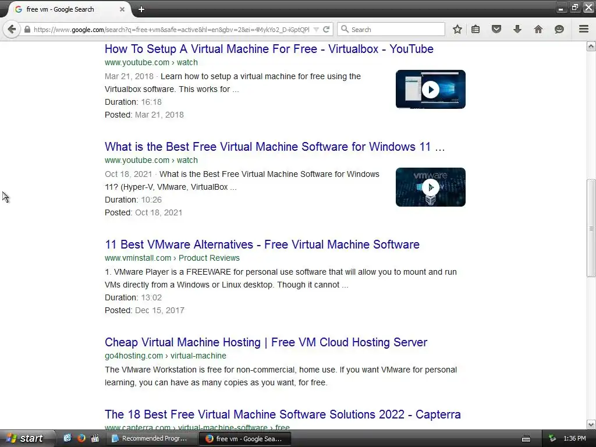The height and width of the screenshot is (447, 596).
Task: Click Duration: 16:18 text
Action: [133, 102]
